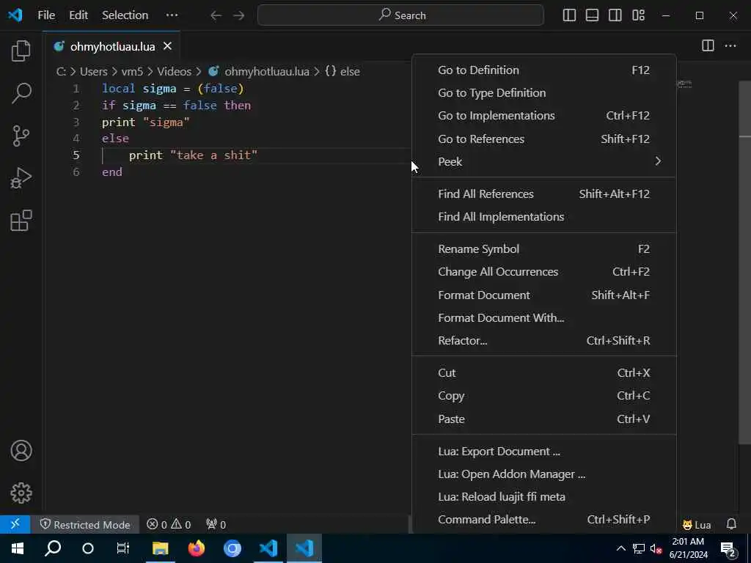Open the Accounts menu icon
The width and height of the screenshot is (751, 563).
21,451
